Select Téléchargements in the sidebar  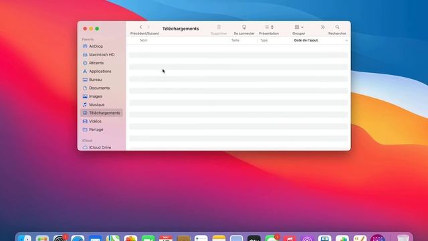coord(102,113)
